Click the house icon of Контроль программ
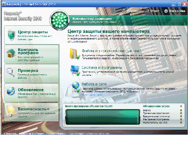 pyautogui.click(x=11, y=53)
